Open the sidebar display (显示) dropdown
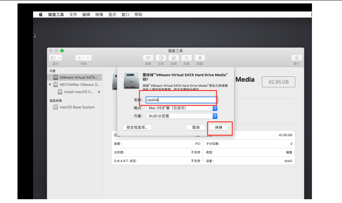Screen dimensions: 342x203 pos(56,58)
